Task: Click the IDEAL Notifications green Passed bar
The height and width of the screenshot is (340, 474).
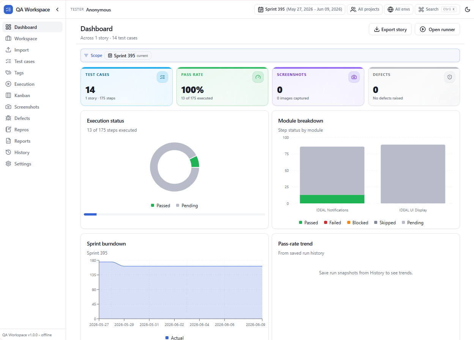Action: pyautogui.click(x=332, y=199)
